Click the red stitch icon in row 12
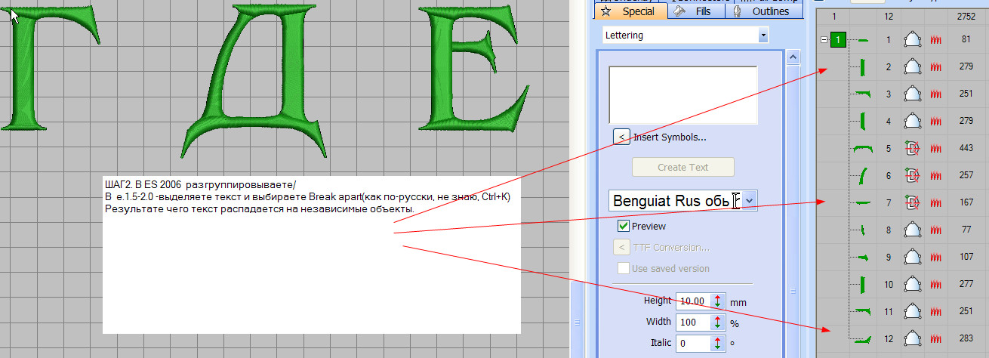The image size is (989, 358). [x=935, y=339]
